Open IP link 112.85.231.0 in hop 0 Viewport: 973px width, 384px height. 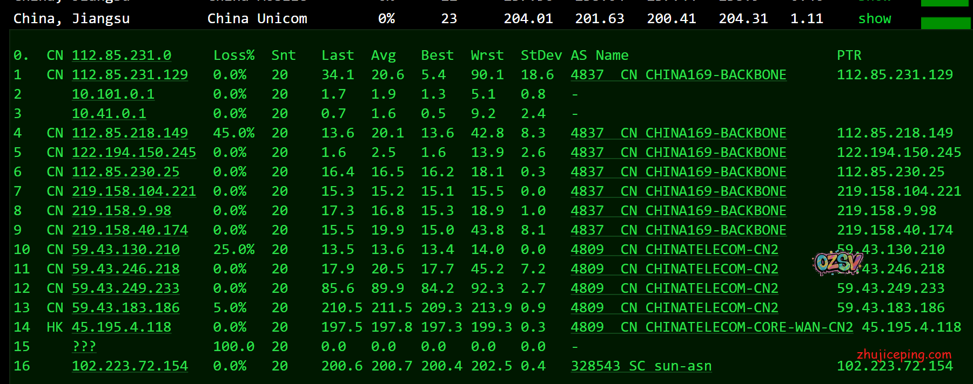(121, 56)
